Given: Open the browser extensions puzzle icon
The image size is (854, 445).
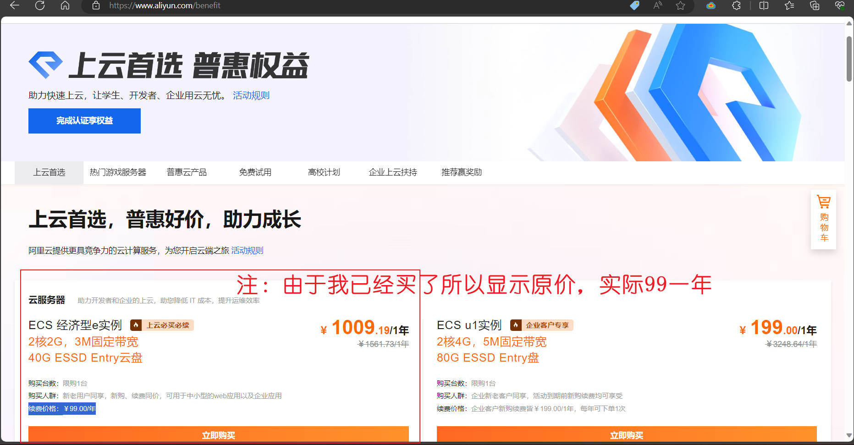Looking at the screenshot, I should [736, 5].
